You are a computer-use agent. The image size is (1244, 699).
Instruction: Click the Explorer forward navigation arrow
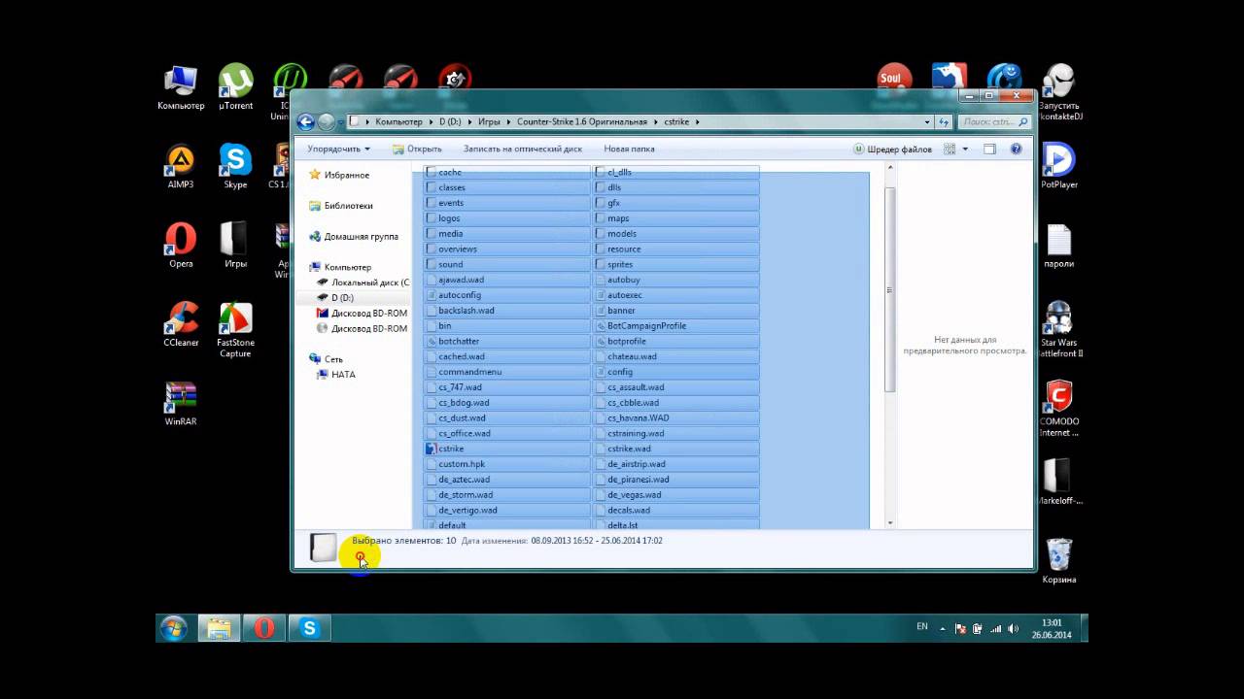(327, 121)
